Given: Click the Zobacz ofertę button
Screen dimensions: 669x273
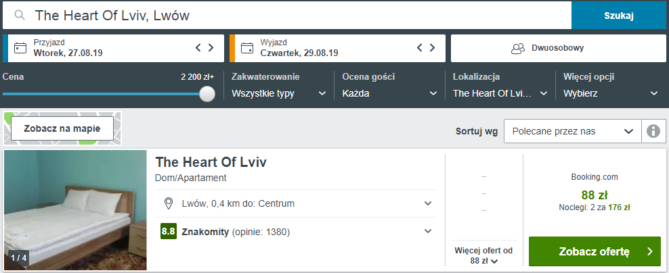Looking at the screenshot, I should 595,252.
